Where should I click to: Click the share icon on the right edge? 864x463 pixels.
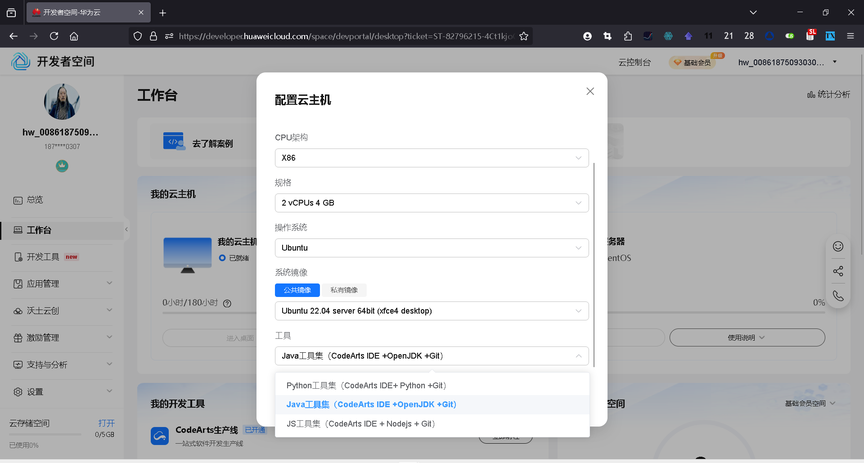click(x=838, y=271)
